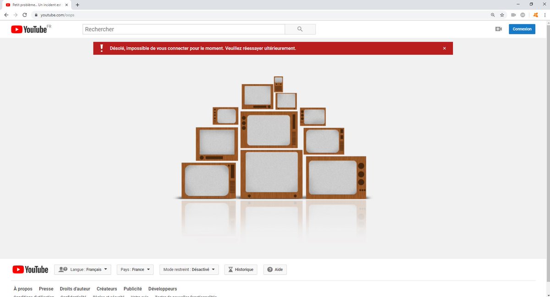Image resolution: width=550 pixels, height=297 pixels.
Task: Close the Petit problème browser tab
Action: point(67,5)
